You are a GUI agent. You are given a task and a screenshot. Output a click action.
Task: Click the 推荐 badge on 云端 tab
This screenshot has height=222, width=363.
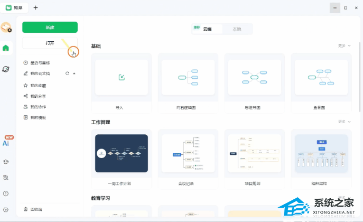[197, 27]
